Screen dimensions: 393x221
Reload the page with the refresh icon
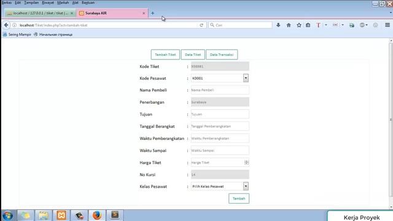201,25
